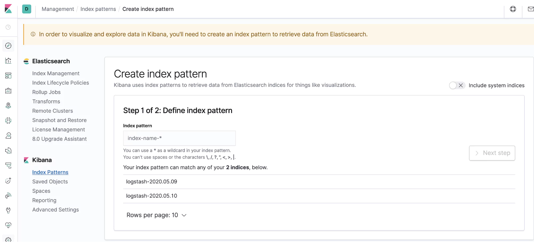Screen dimensions: 534x242
Task: Open Spaces under Kibana
Action: [41, 191]
